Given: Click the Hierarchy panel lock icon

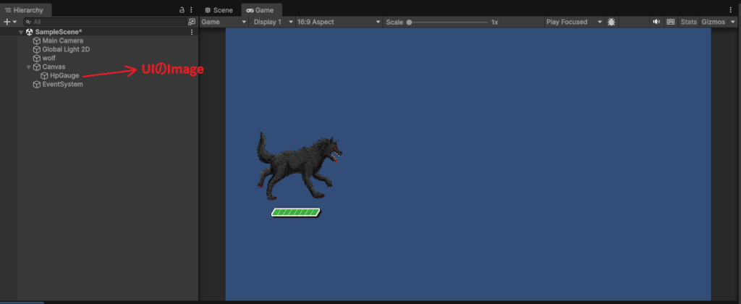Looking at the screenshot, I should pyautogui.click(x=182, y=10).
